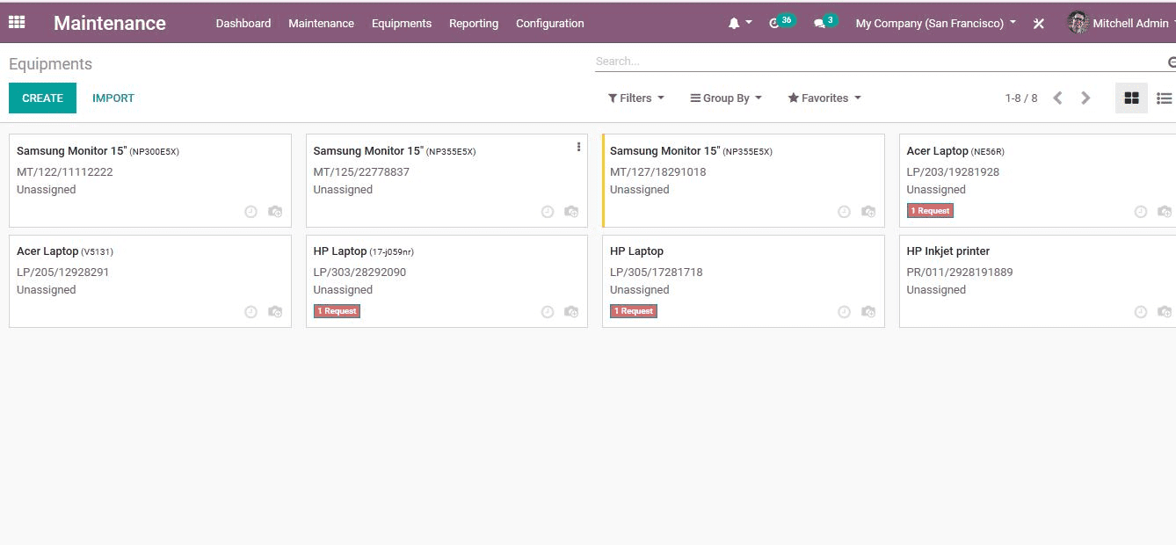Open 1 Request badge on Acer Laptop NE56R
Viewport: 1176px width, 545px height.
click(x=930, y=211)
